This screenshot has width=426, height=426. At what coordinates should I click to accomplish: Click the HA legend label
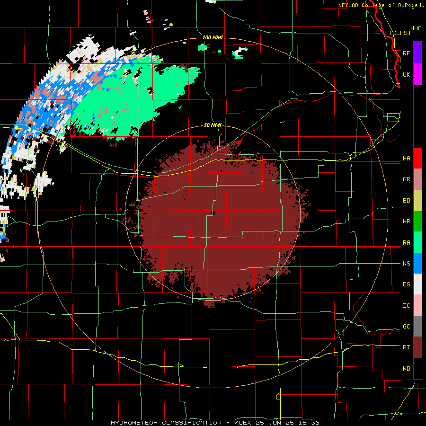(x=407, y=159)
